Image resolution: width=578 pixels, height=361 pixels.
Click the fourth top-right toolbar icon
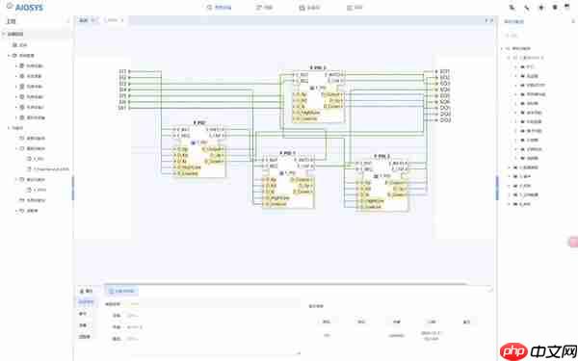tap(555, 8)
